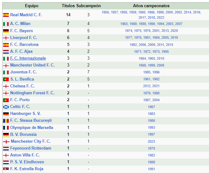Click the 2007 year link for A. C. Milan

[x=179, y=24]
